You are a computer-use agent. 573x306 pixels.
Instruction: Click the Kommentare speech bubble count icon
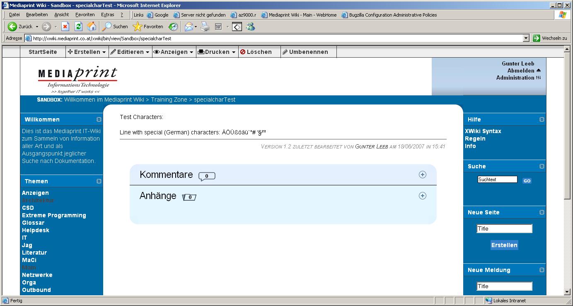207,176
